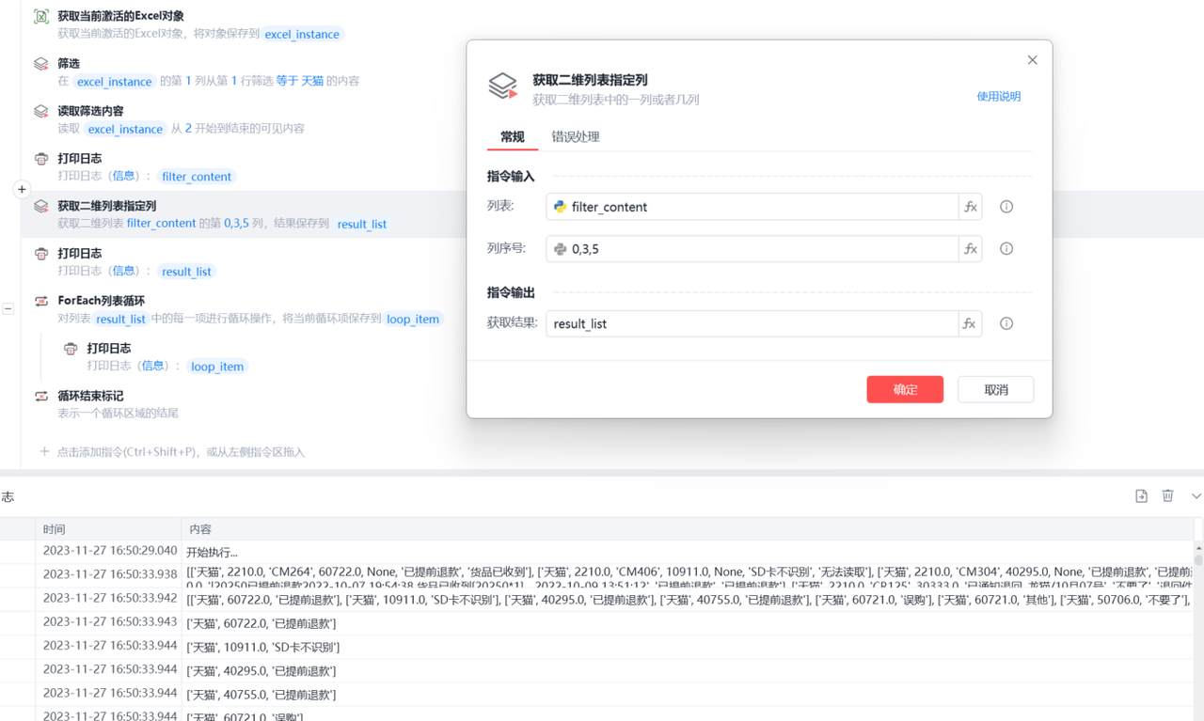Switch to the 错误处理 tab
1204x721 pixels.
click(x=576, y=137)
